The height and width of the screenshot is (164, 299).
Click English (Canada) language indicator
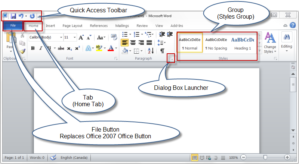(74, 158)
